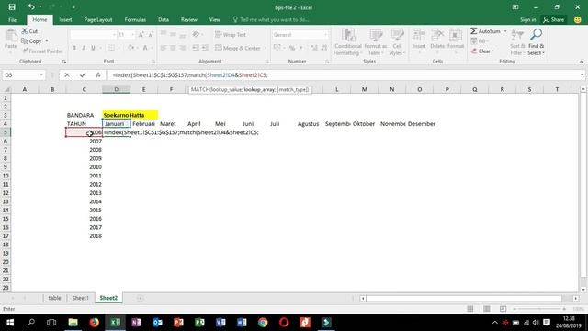This screenshot has width=588, height=331.
Task: Add a new sheet with plus icon
Action: point(140,298)
